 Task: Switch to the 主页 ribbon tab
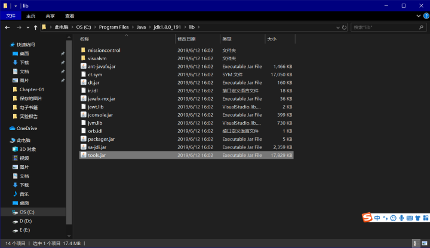tap(30, 16)
